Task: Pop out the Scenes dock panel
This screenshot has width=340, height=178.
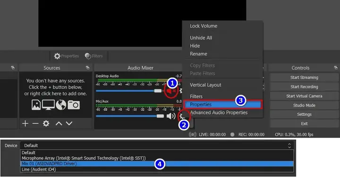Action: [x=13, y=68]
